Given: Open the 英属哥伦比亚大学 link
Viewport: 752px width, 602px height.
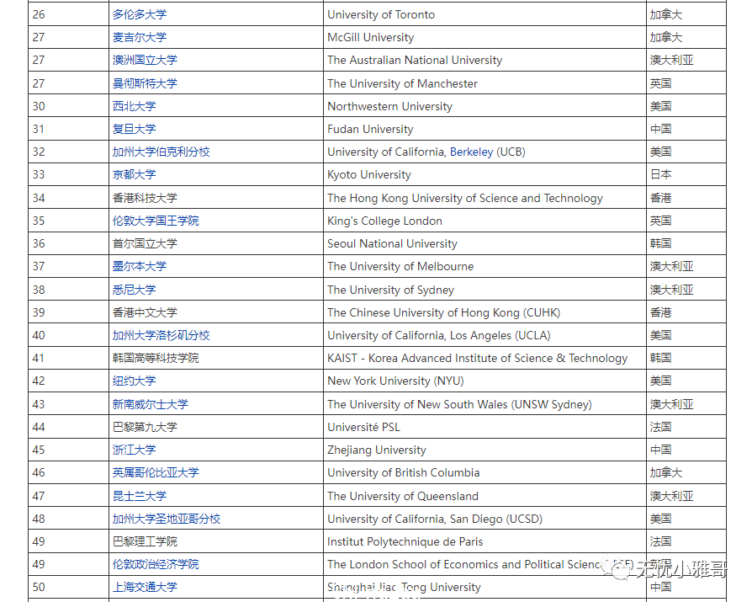Looking at the screenshot, I should [x=156, y=472].
